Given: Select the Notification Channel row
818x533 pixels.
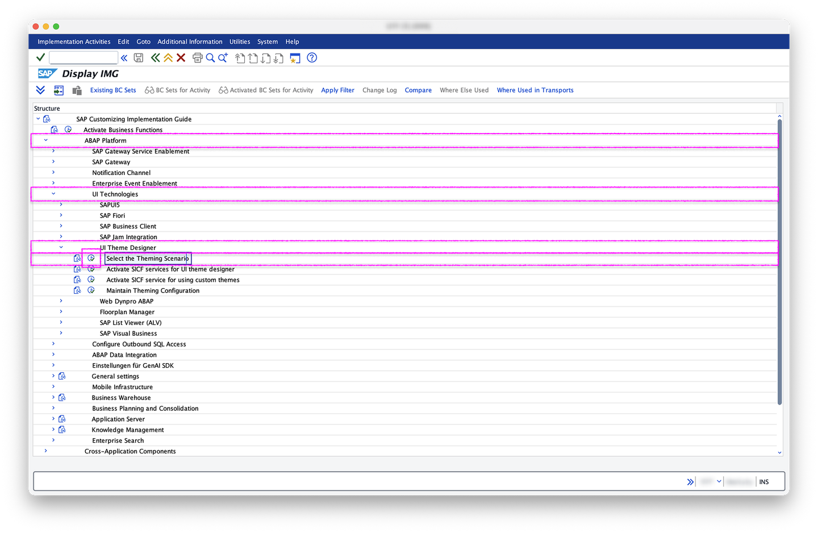Looking at the screenshot, I should tap(405, 173).
